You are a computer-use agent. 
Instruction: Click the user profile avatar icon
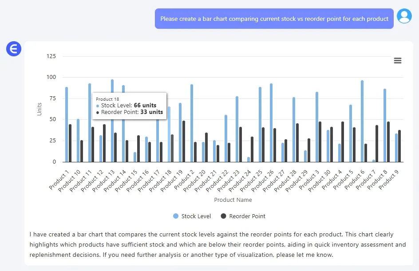pos(404,16)
